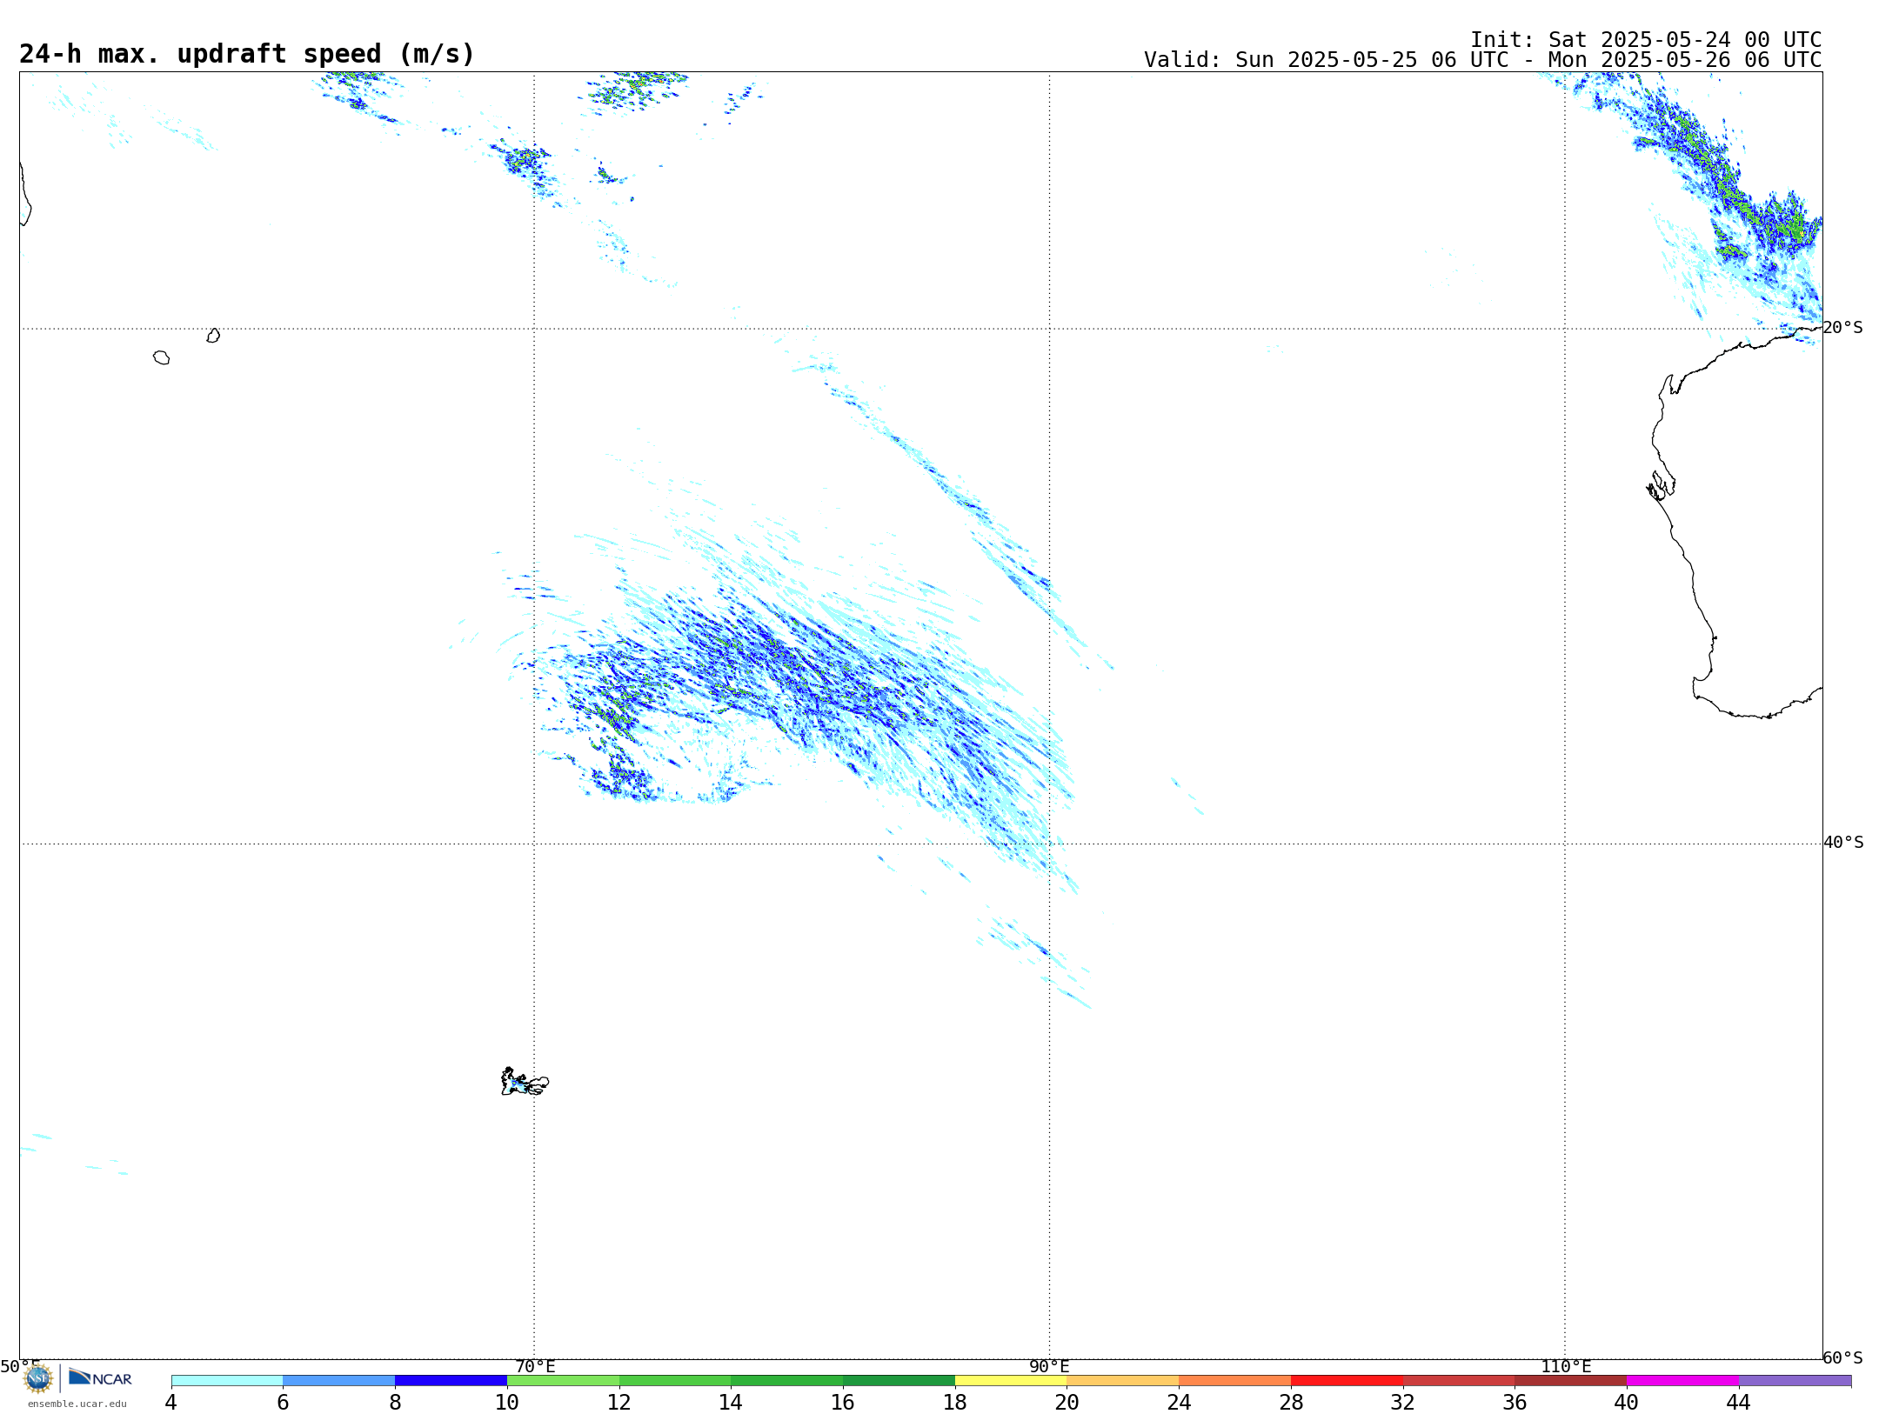
Task: Click the Kerguelen Islands outline near 70°E
Action: pyautogui.click(x=525, y=1082)
